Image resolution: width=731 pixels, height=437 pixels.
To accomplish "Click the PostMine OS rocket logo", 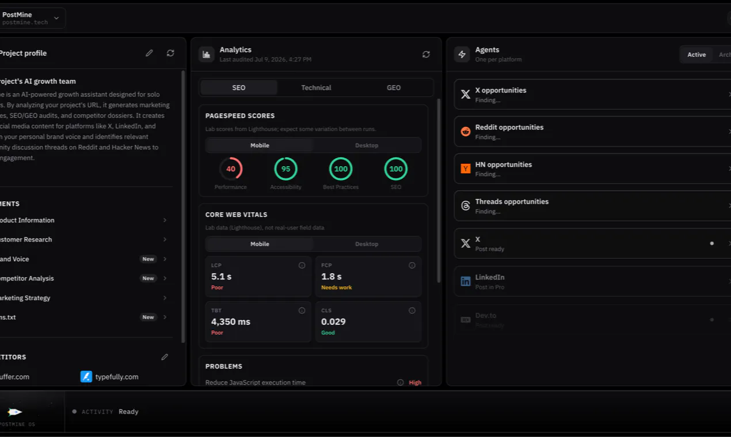I will pos(15,412).
